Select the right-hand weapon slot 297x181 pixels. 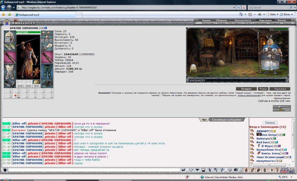tap(47, 57)
